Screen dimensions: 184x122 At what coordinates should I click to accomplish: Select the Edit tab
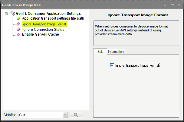[100, 52]
